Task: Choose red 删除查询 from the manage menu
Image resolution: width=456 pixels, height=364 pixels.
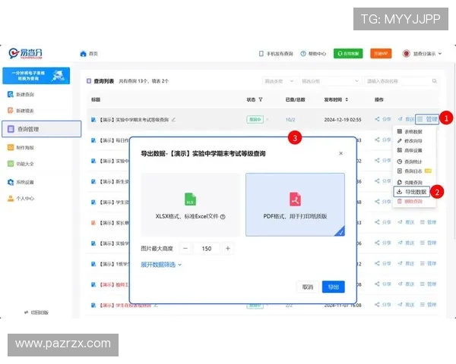Action: (410, 201)
